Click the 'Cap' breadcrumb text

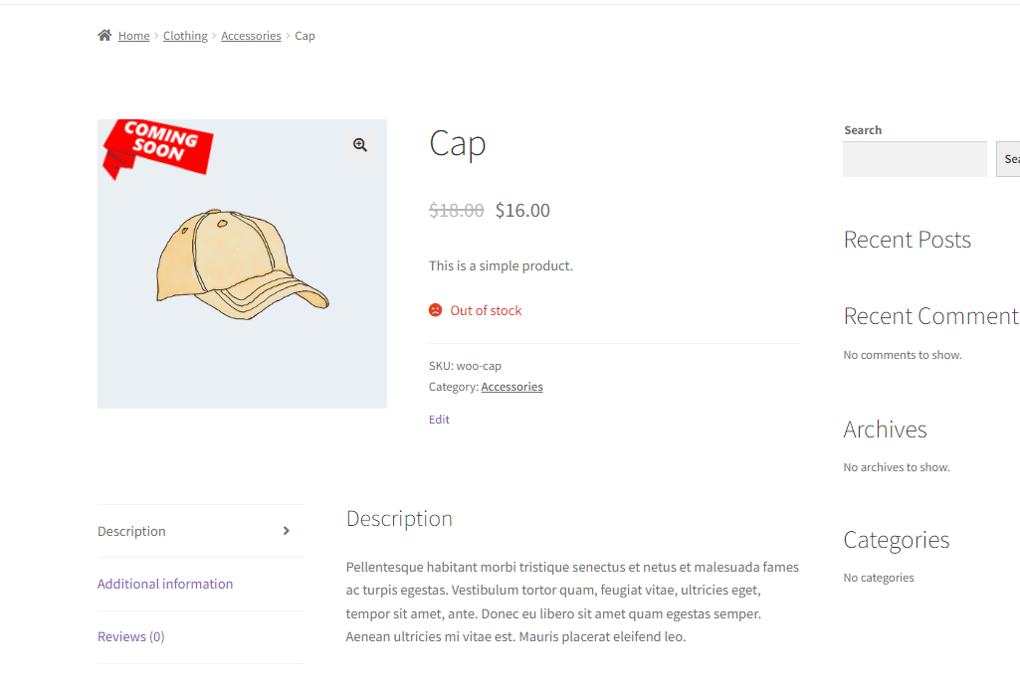click(x=306, y=36)
